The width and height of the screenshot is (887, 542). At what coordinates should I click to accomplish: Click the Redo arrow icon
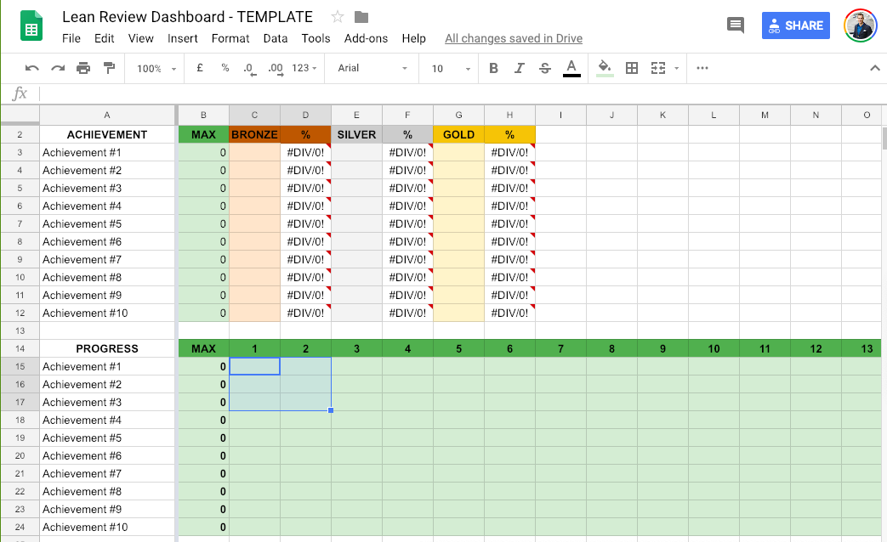point(58,68)
